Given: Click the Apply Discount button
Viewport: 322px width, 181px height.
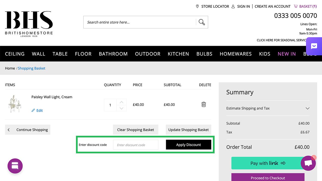Looking at the screenshot, I should [188, 145].
